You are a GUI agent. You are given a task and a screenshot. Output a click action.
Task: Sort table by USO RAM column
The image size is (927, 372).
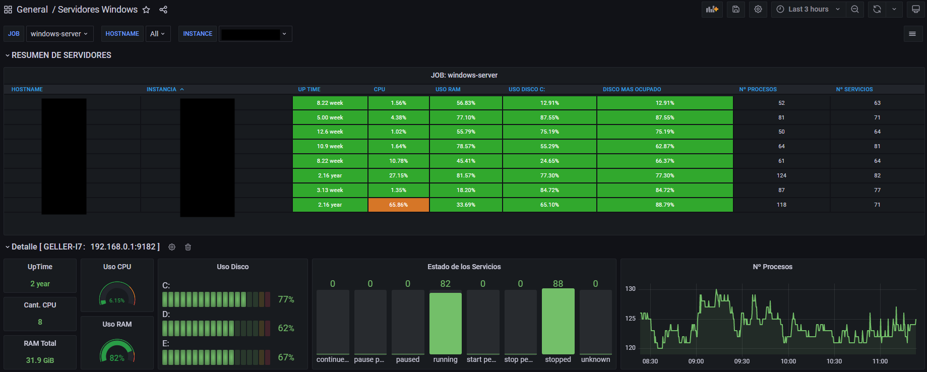[x=448, y=89]
